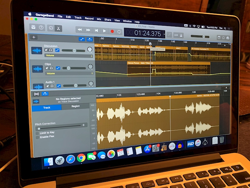The height and width of the screenshot is (188, 250).
Task: Switch to the Track tab in editor
Action: tap(46, 108)
